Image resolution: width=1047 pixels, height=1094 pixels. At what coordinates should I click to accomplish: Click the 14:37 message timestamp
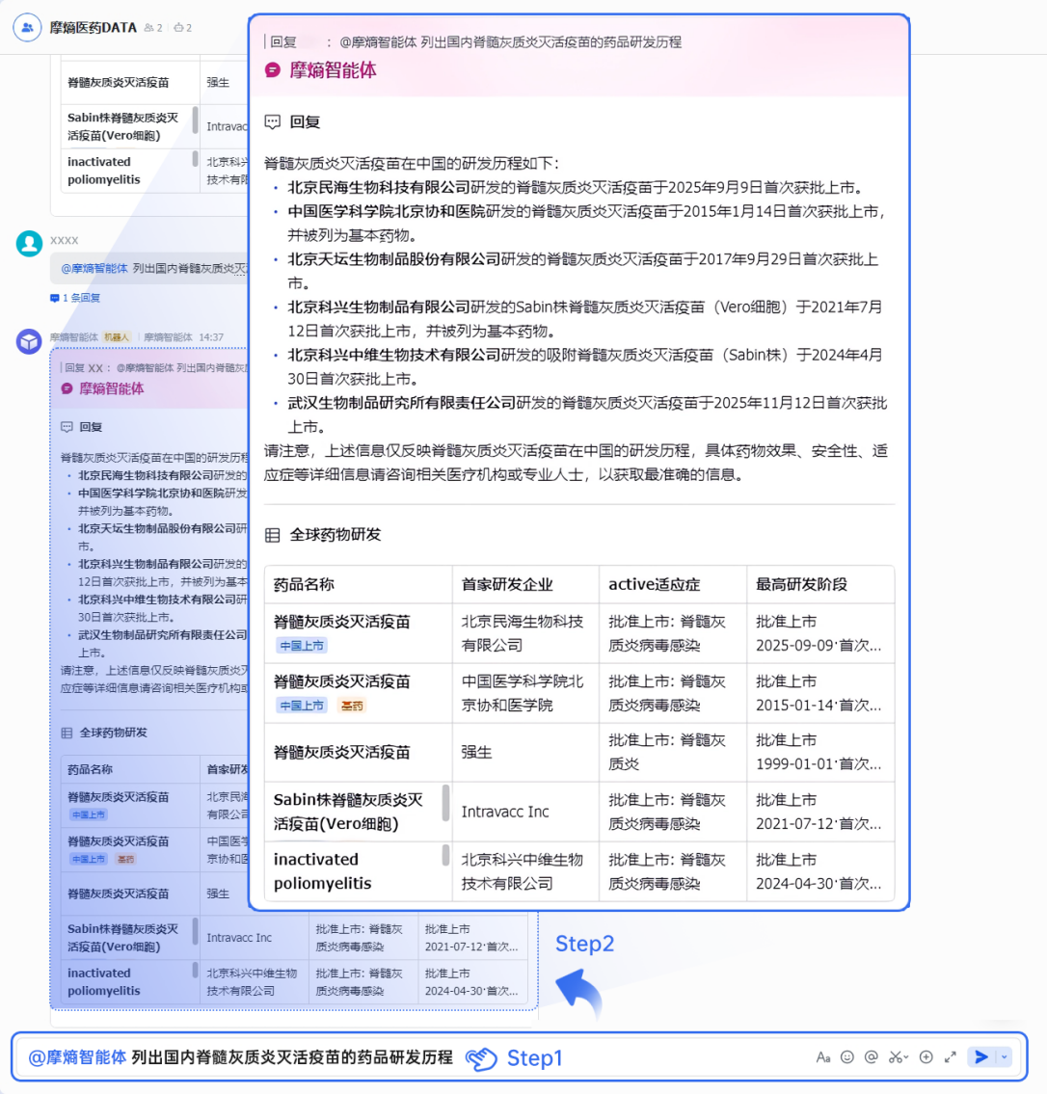[211, 337]
